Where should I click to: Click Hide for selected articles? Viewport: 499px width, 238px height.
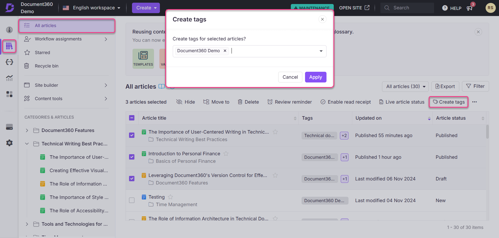click(186, 102)
